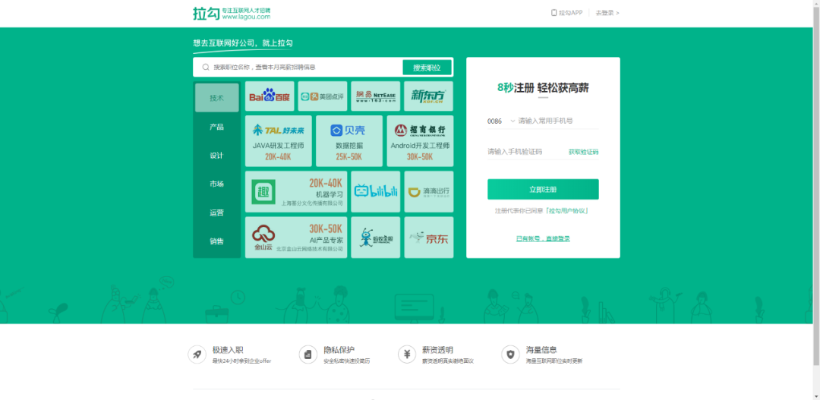
Task: Click 已有帐号，直接登录 link
Action: pyautogui.click(x=543, y=238)
